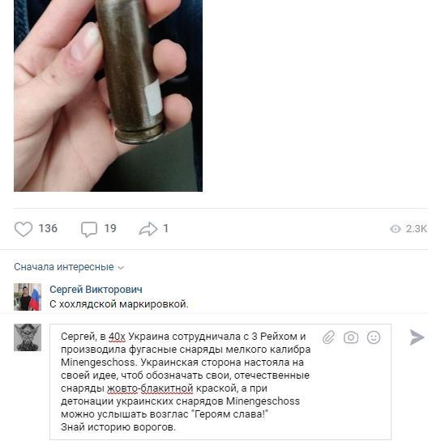Like the post with the heart icon

point(24,229)
